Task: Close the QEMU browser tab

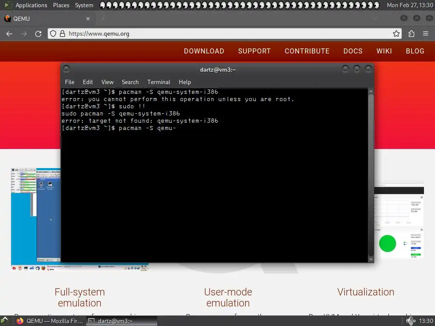Action: coord(88,19)
